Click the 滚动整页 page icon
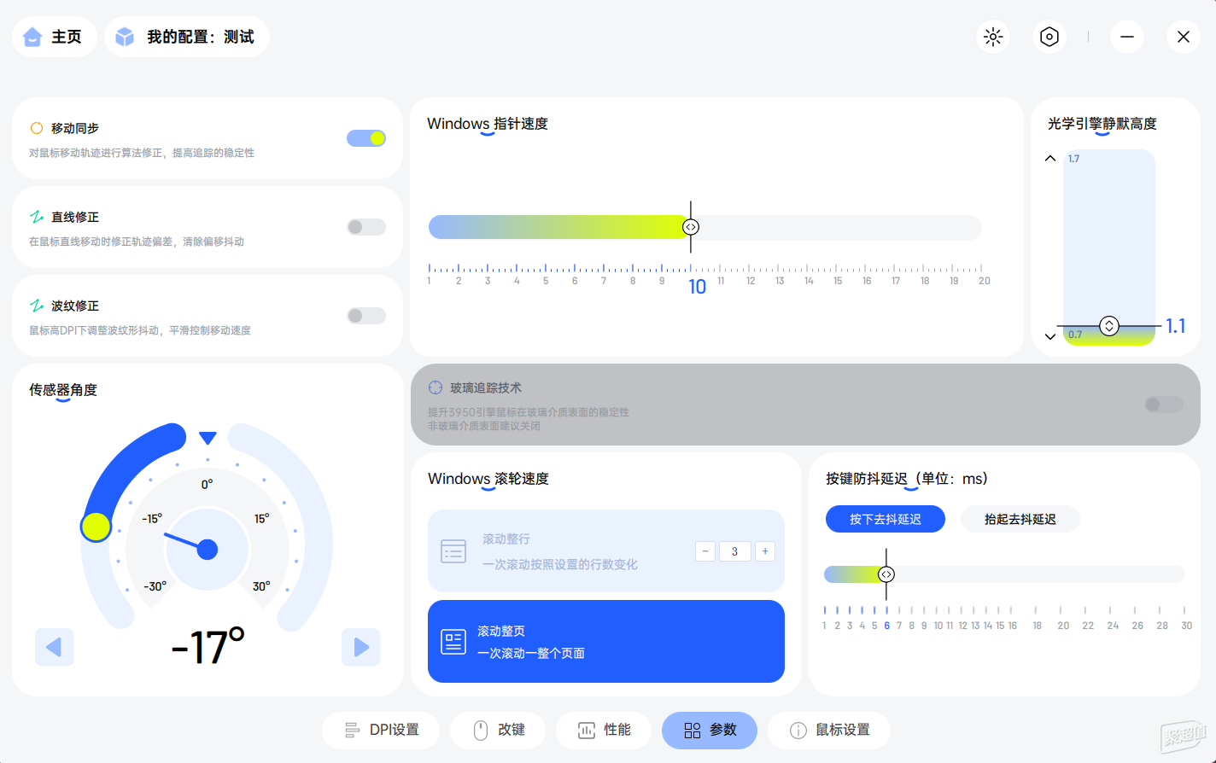Viewport: 1216px width, 763px height. click(453, 642)
